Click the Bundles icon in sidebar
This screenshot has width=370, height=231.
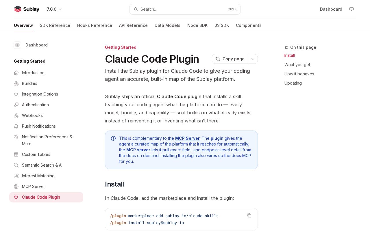click(x=16, y=83)
